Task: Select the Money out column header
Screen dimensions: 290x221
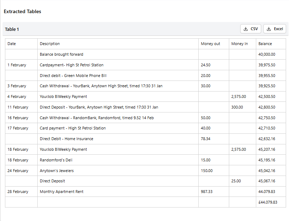Action: tap(210, 44)
